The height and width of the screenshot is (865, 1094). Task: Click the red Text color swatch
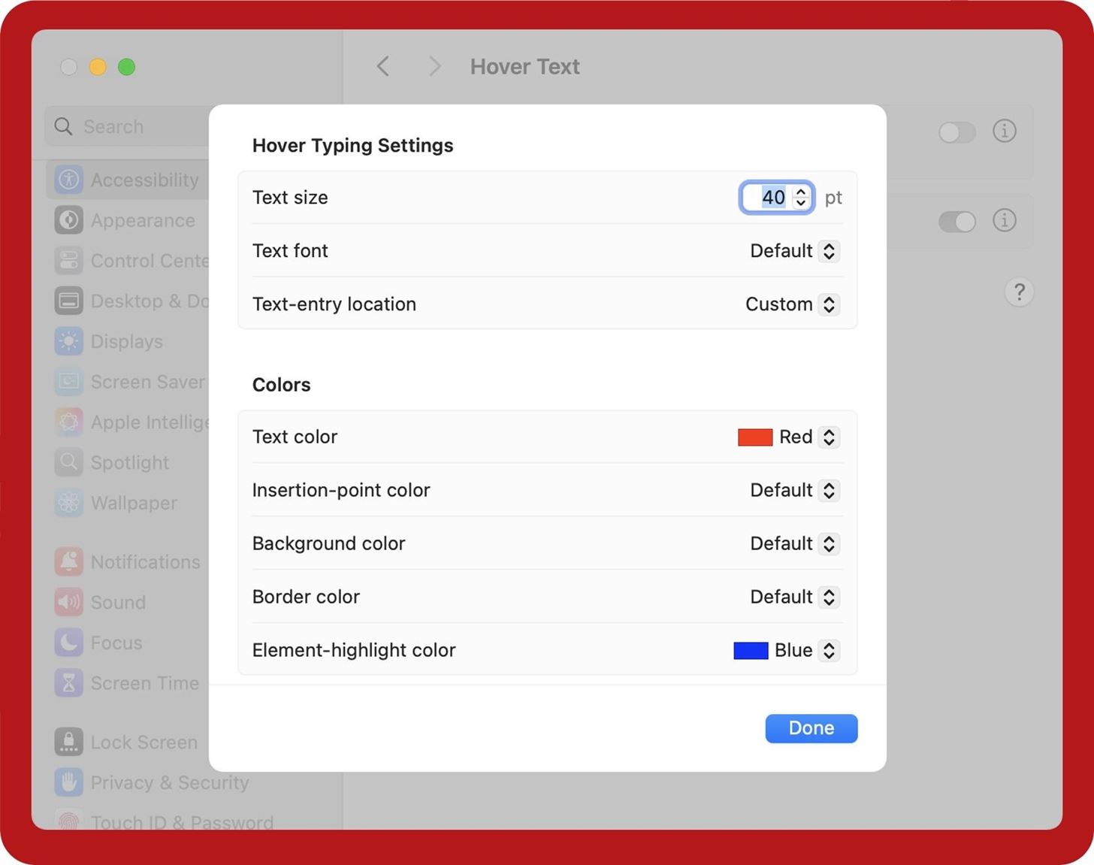coord(754,437)
